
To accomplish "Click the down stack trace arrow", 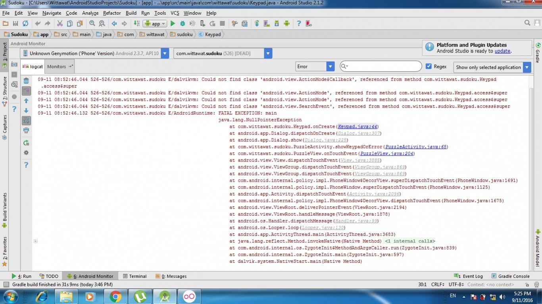I will click(x=26, y=111).
